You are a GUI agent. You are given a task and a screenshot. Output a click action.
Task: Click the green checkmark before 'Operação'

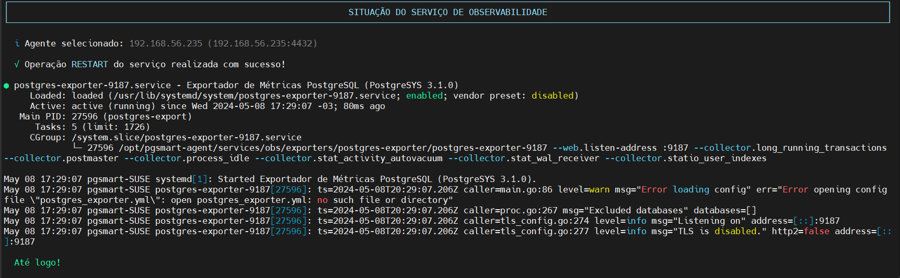pyautogui.click(x=17, y=64)
